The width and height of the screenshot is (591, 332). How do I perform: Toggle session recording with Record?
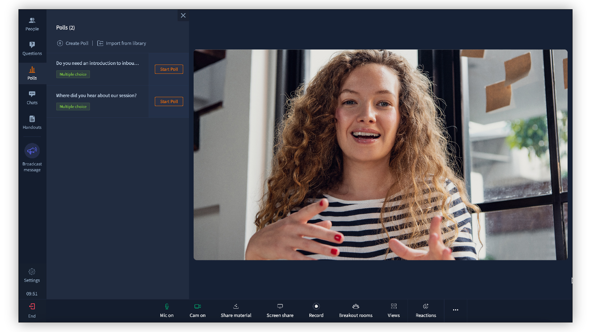pyautogui.click(x=316, y=310)
